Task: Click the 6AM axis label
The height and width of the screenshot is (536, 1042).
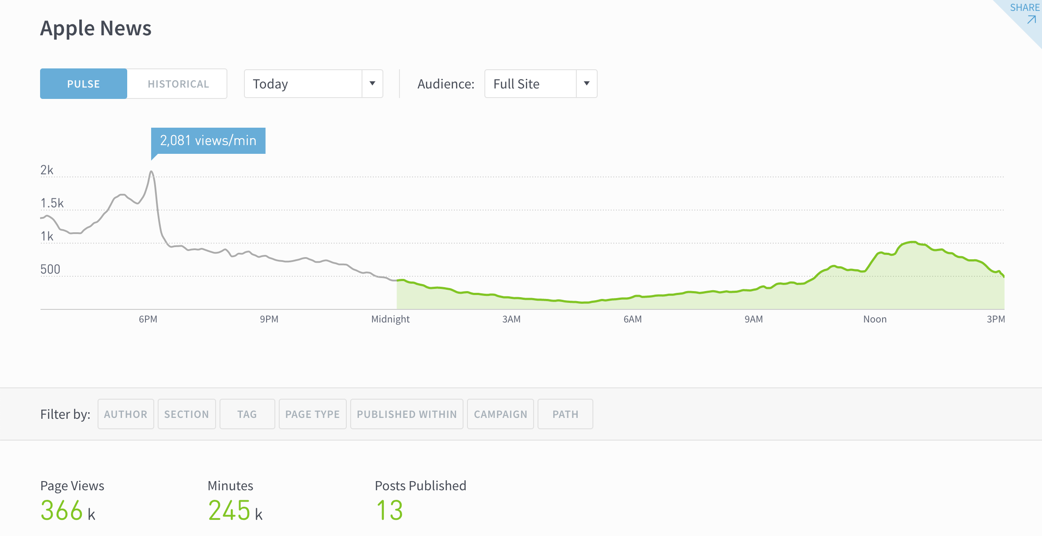Action: click(x=633, y=319)
